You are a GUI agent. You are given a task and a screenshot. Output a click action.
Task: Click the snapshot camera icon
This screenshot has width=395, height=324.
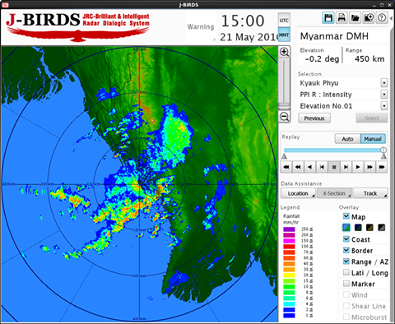(x=369, y=18)
